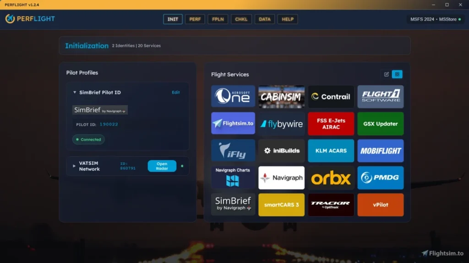The image size is (469, 263).
Task: Click the SimBrief Connected status badge
Action: (88, 140)
